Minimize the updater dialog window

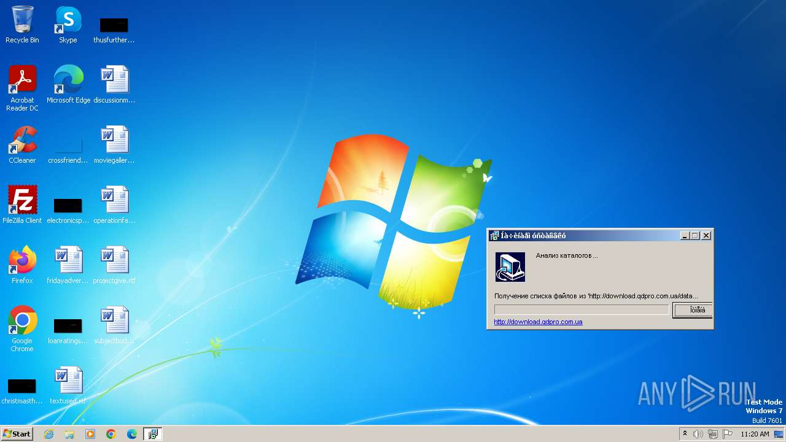[685, 236]
